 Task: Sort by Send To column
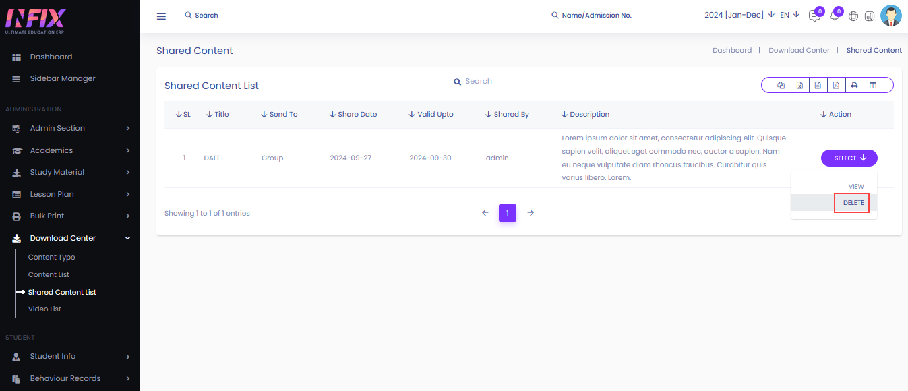[279, 115]
